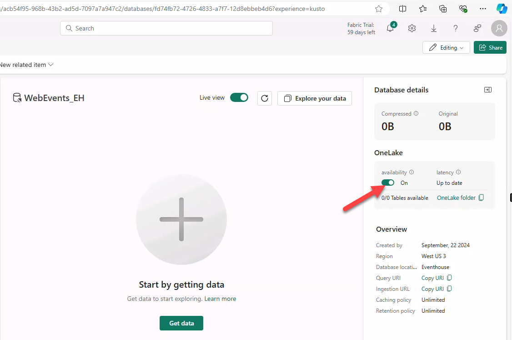Open the Editing mode dropdown
The height and width of the screenshot is (340, 512).
pyautogui.click(x=446, y=47)
